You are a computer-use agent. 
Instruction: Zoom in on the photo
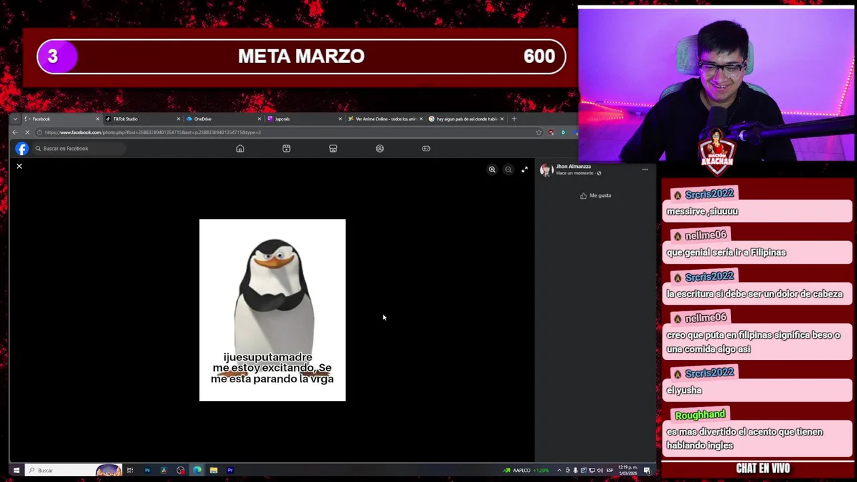pyautogui.click(x=492, y=169)
